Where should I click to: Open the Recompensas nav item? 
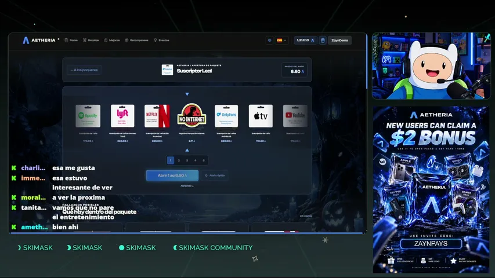[x=136, y=41]
